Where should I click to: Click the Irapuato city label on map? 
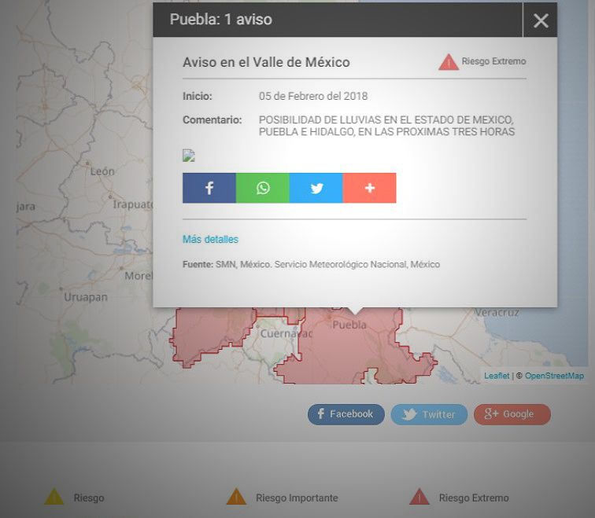[133, 204]
